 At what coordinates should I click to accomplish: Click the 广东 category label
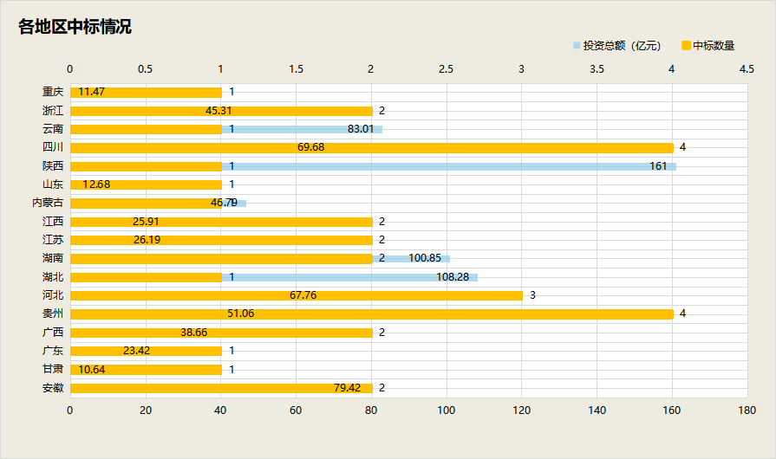pos(53,350)
